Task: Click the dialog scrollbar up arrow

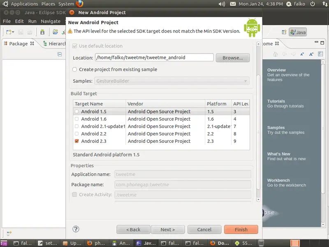Action: (259, 44)
